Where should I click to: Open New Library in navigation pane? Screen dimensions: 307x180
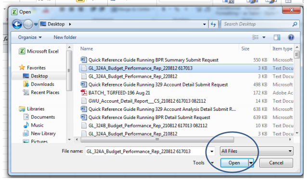(39, 133)
